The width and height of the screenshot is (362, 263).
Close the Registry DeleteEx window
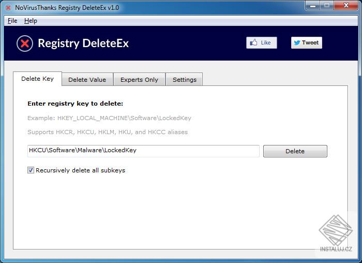tap(346, 6)
